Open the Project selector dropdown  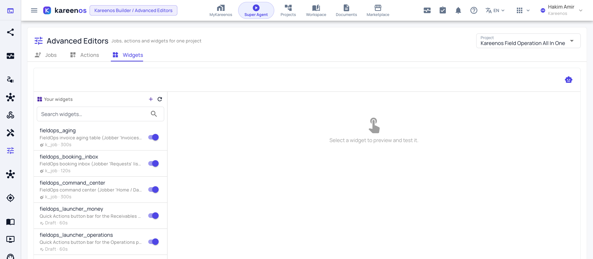pyautogui.click(x=528, y=41)
